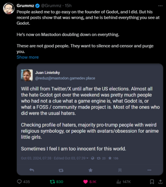166x187 pixels.
Task: Click the repost icon showing 830
Action: pyautogui.click(x=52, y=182)
